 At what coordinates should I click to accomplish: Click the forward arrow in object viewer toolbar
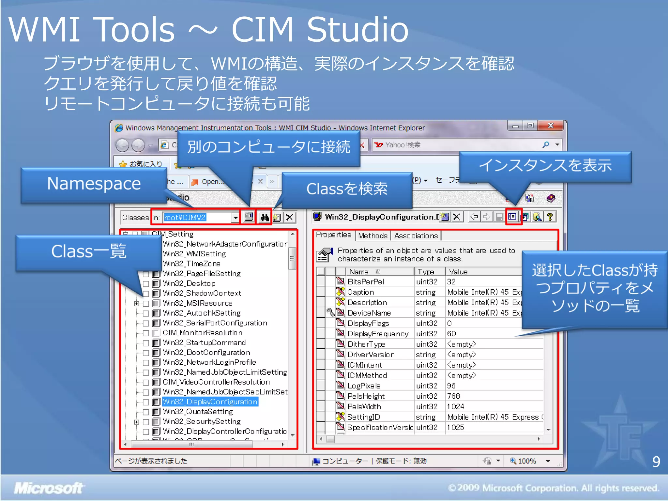(x=487, y=217)
